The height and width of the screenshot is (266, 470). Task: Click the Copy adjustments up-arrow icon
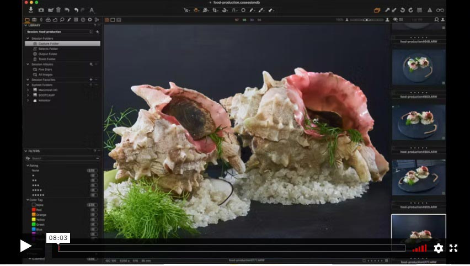[x=387, y=10]
